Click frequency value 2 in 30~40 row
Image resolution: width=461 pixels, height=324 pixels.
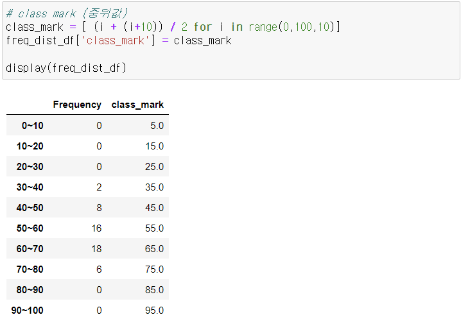pos(99,187)
